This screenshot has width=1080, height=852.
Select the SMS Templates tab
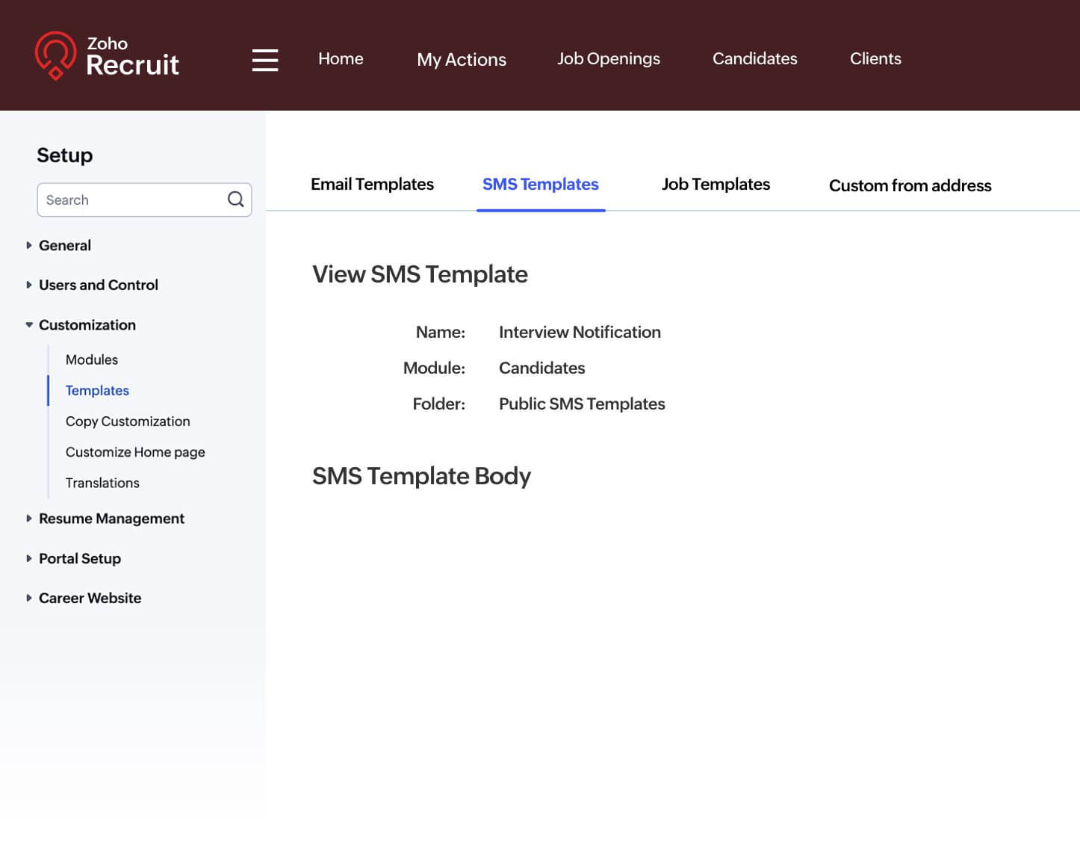pyautogui.click(x=541, y=184)
